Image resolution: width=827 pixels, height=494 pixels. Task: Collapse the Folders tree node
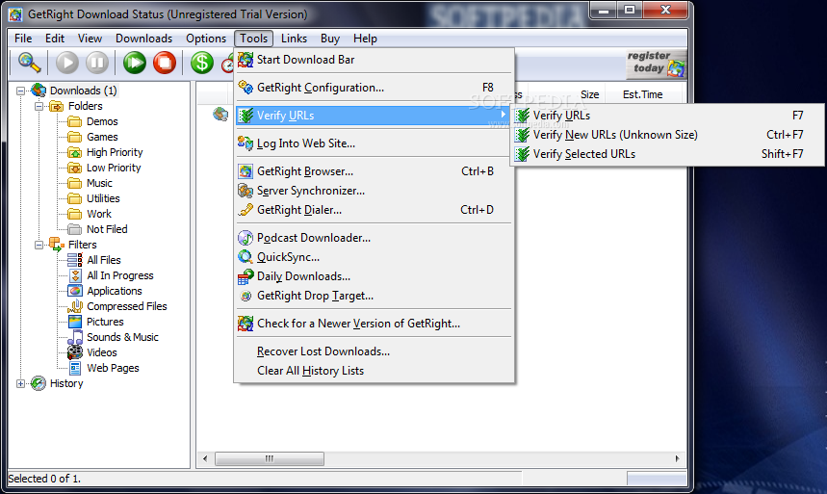tap(39, 106)
